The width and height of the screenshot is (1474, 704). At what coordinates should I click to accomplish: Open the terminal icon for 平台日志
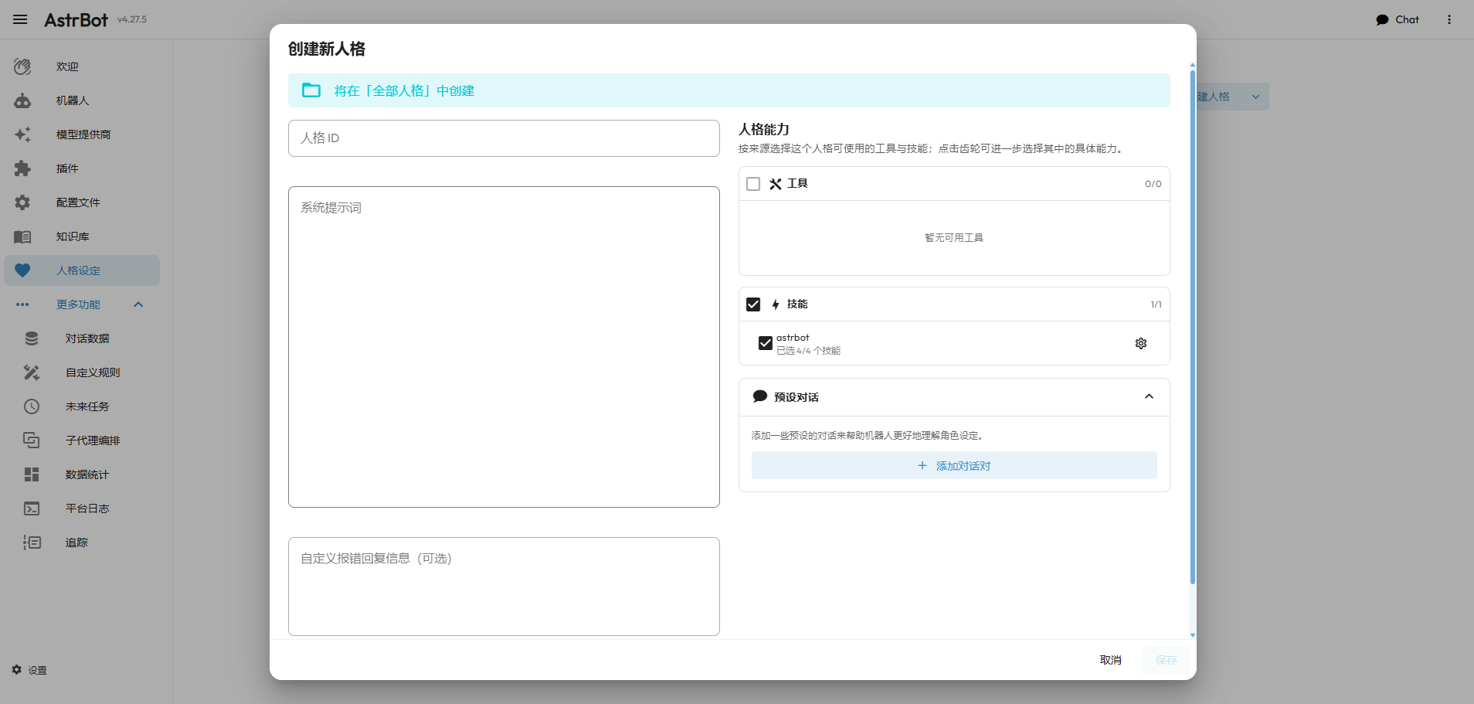[x=32, y=508]
